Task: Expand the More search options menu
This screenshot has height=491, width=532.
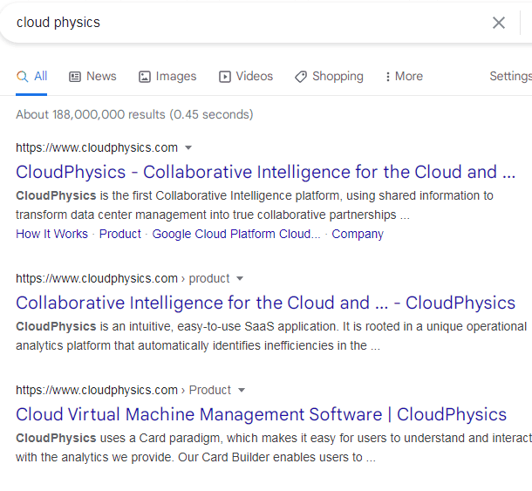Action: pos(404,77)
